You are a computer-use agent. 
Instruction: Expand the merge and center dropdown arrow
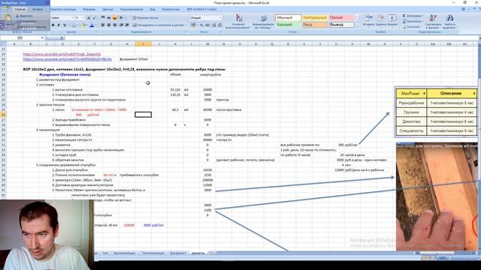point(186,25)
